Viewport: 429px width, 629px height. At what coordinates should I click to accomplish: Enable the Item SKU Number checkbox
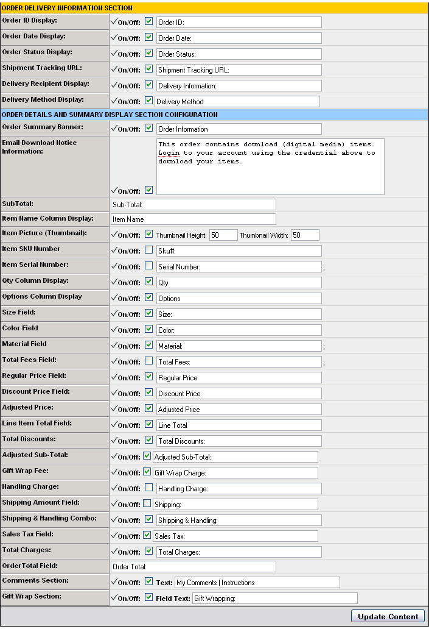click(148, 250)
